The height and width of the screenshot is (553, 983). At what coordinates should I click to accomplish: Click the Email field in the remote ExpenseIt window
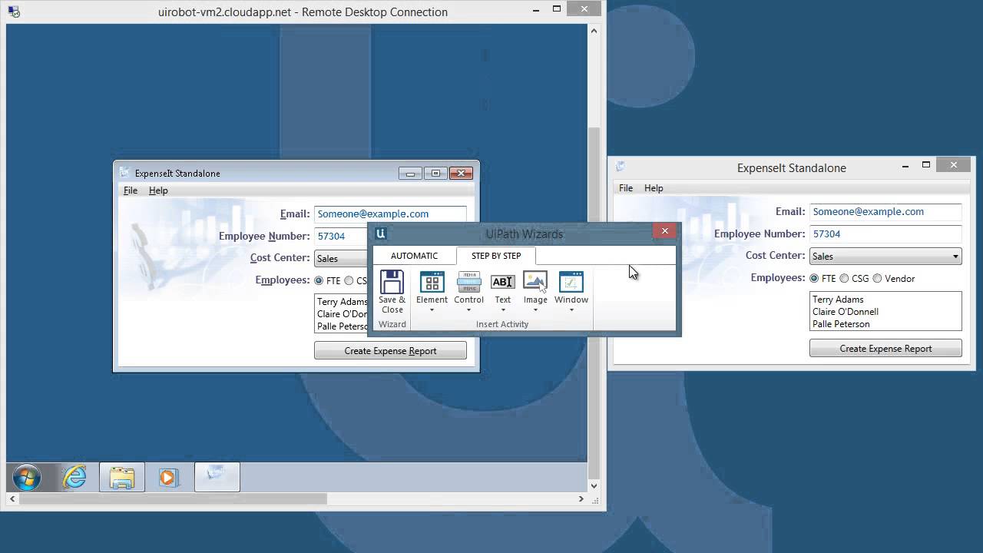390,214
